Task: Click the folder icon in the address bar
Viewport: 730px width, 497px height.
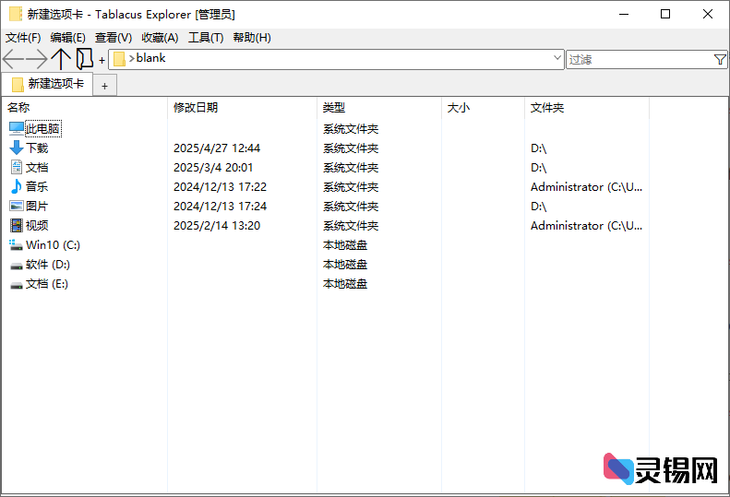Action: coord(119,59)
